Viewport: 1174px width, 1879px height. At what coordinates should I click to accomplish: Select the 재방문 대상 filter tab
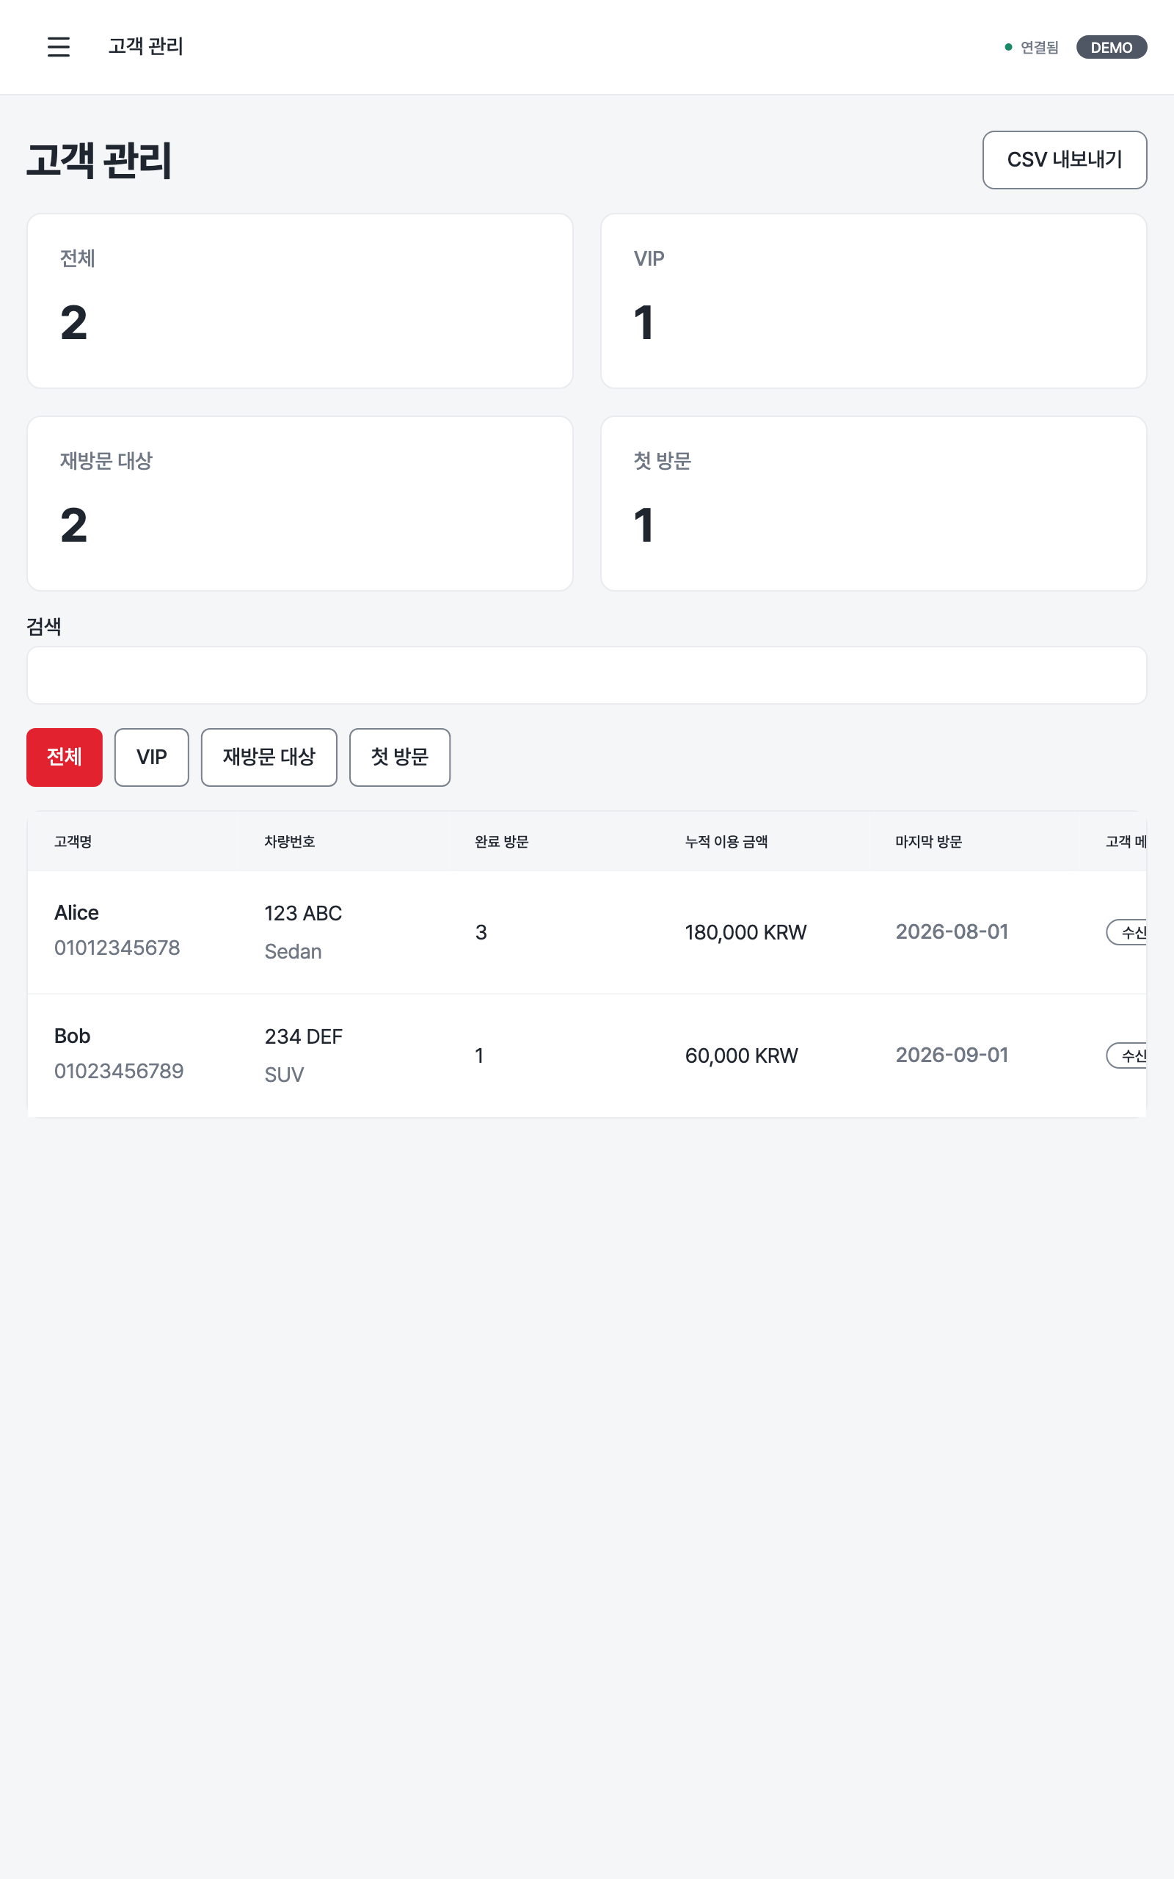coord(269,757)
